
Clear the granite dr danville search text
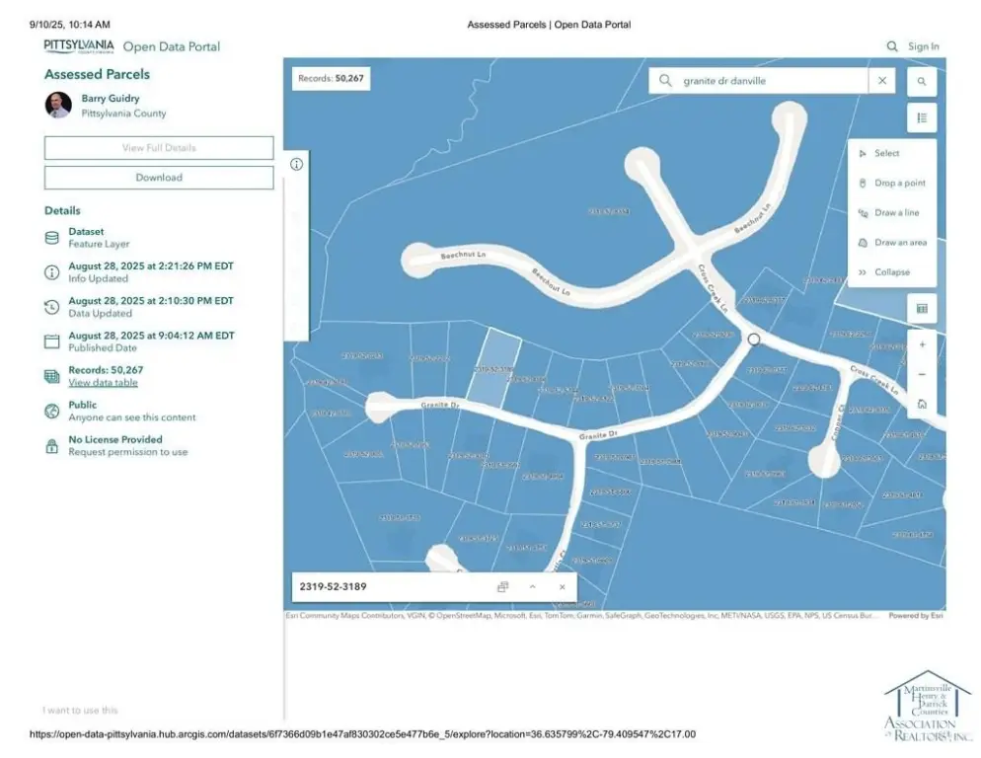882,81
